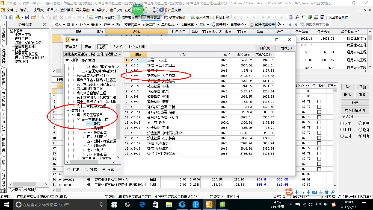Click Sogou input wrench settings icon

pos(332,192)
